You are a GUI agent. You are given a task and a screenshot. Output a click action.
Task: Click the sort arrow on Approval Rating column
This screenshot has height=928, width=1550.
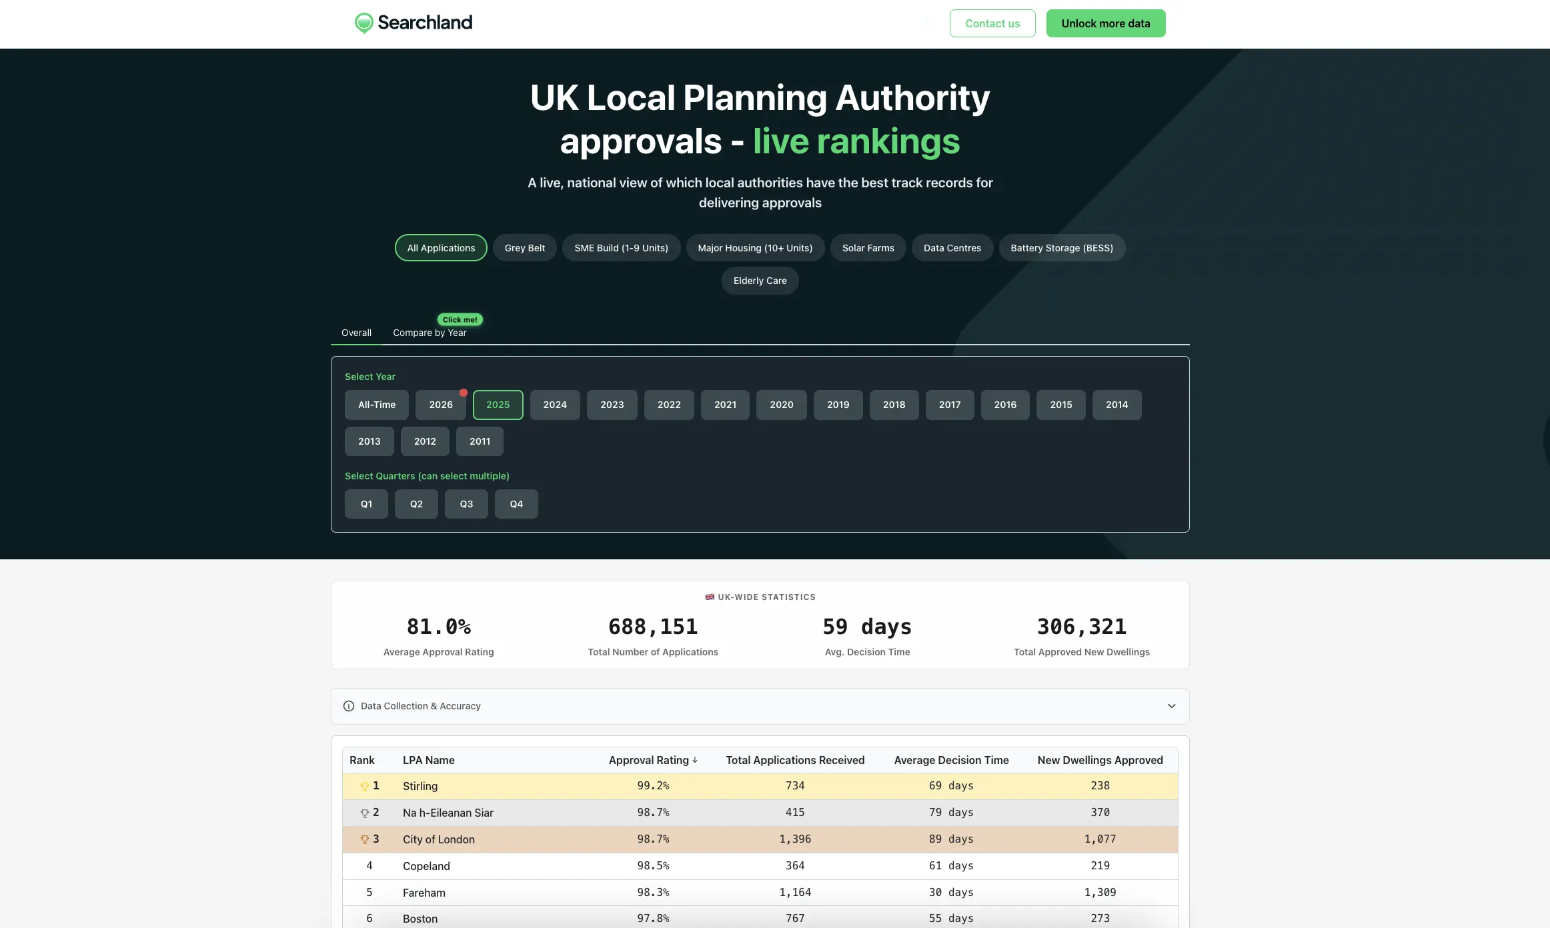click(696, 760)
